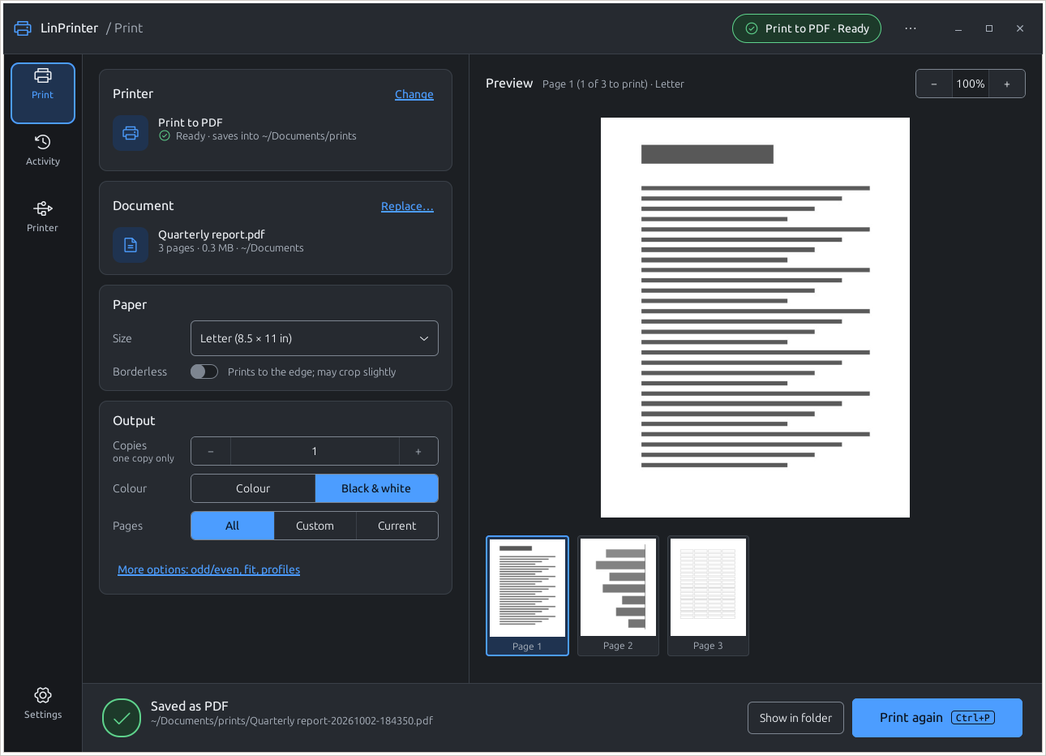Open the Activity history view
This screenshot has height=756, width=1046.
pyautogui.click(x=43, y=150)
